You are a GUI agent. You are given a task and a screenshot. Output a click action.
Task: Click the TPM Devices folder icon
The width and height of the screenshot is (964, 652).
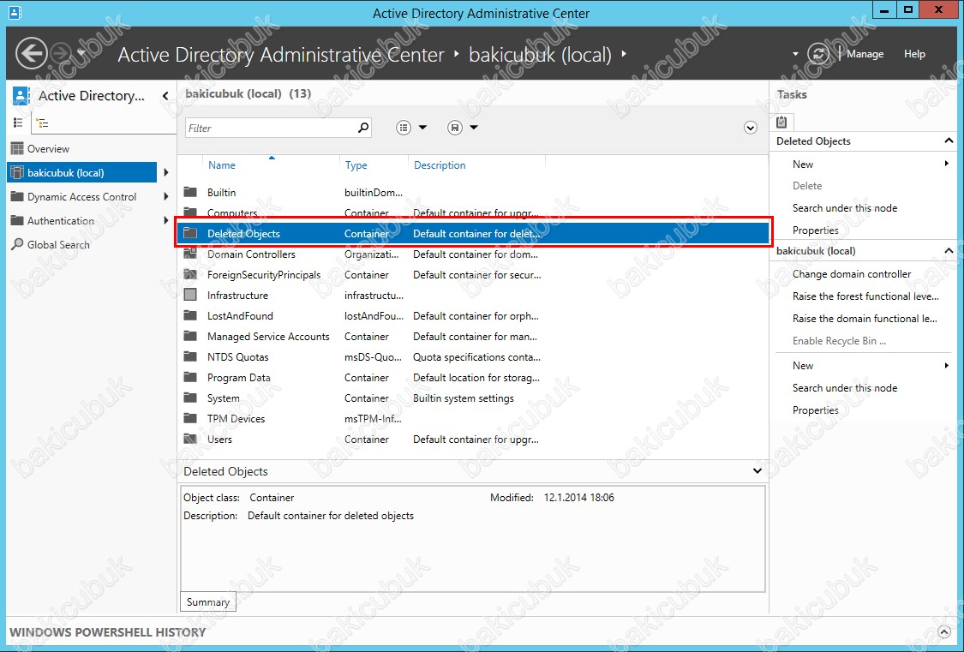tap(190, 418)
